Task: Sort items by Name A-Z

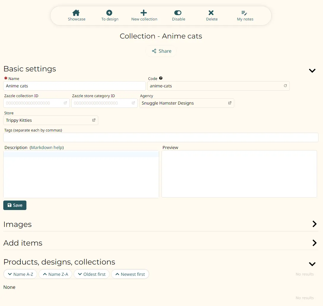Action: [x=20, y=274]
